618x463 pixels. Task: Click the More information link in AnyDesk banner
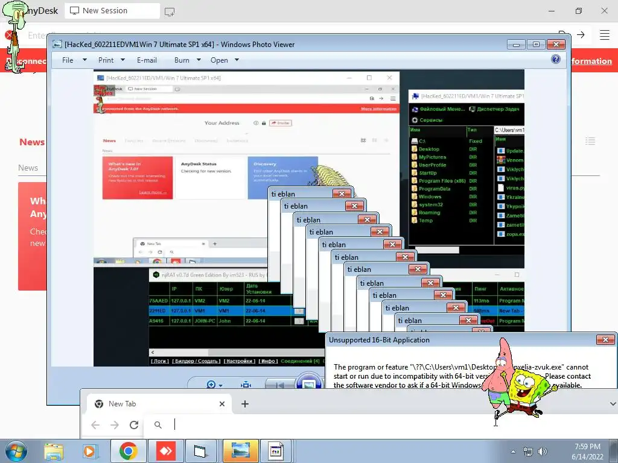pyautogui.click(x=591, y=61)
